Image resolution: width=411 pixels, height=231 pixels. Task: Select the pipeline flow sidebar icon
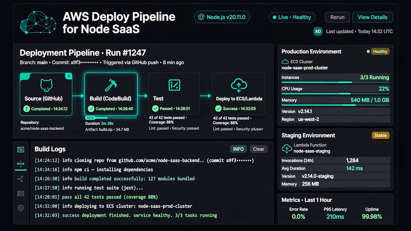[21, 164]
